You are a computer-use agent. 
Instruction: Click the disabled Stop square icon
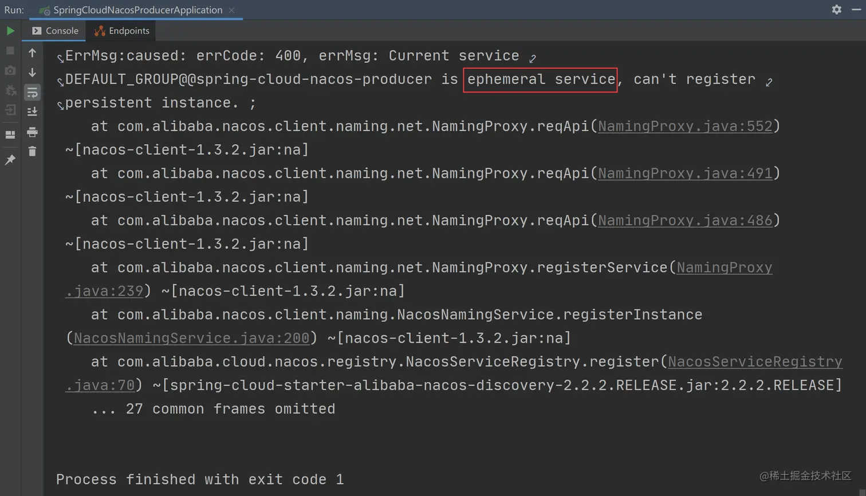pos(10,51)
